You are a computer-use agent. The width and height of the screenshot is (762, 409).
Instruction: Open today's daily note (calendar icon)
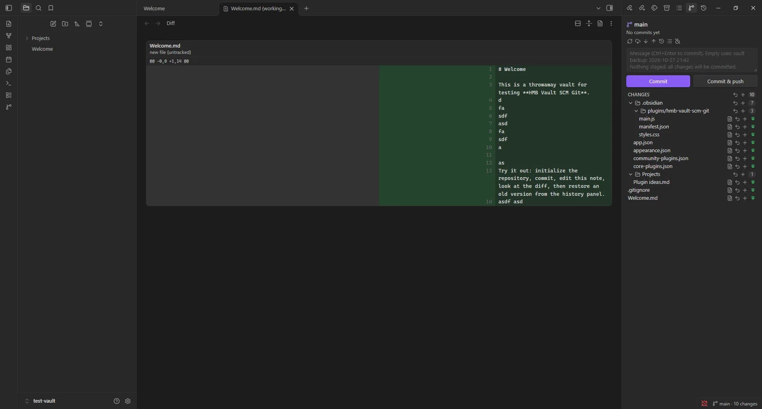tap(9, 59)
